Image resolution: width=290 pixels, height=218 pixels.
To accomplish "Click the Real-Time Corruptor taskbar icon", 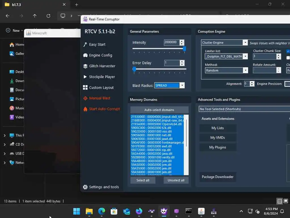I will 164,211.
